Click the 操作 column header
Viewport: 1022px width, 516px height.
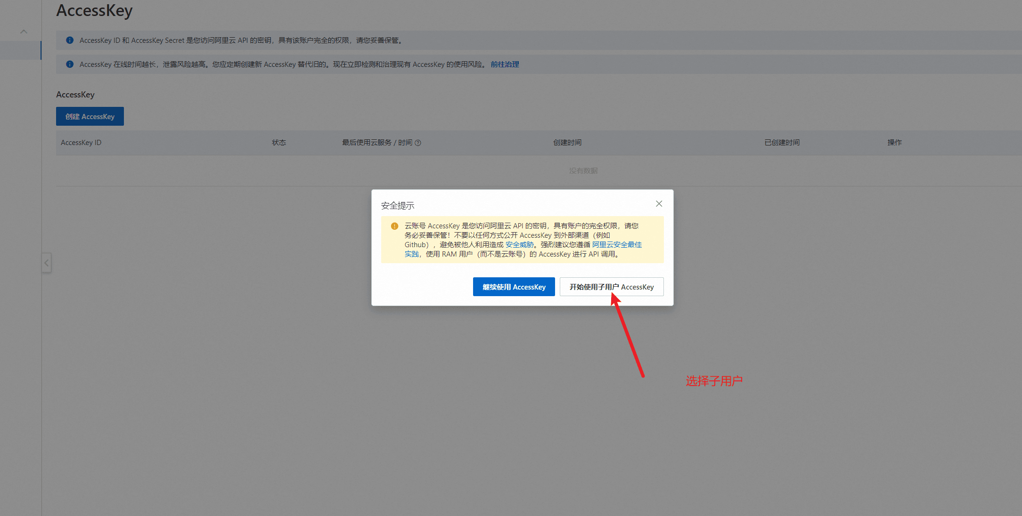tap(894, 143)
